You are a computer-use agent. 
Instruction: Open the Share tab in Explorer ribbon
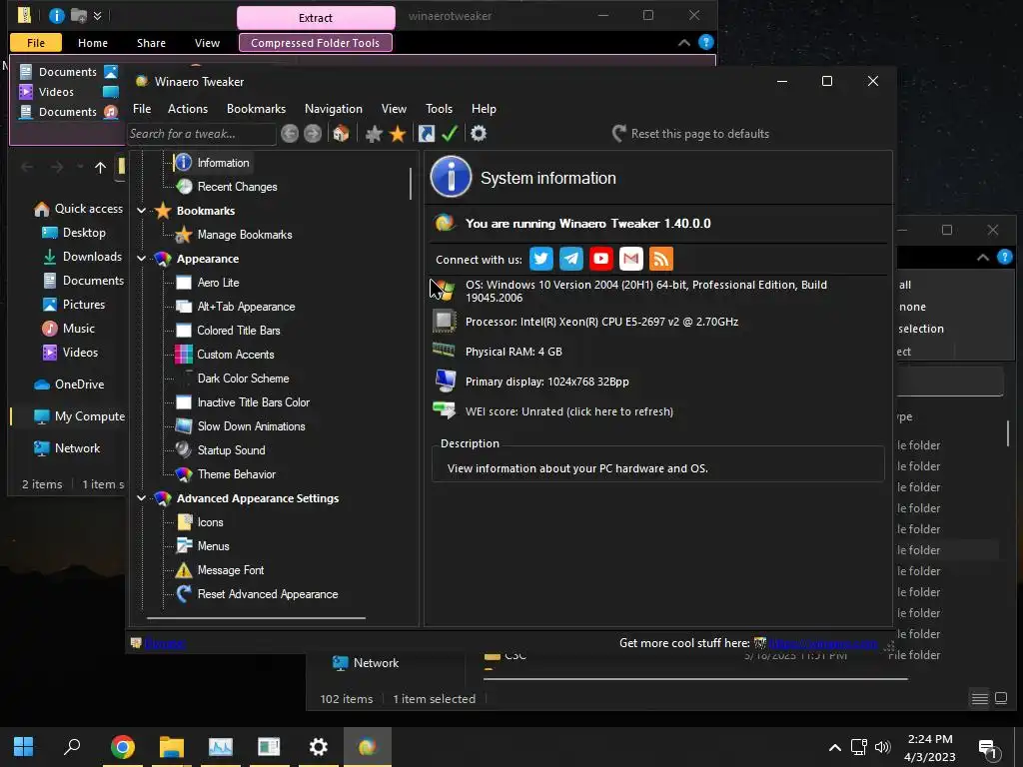[x=151, y=43]
